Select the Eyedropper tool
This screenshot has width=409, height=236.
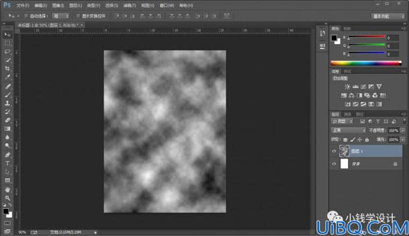(x=8, y=77)
